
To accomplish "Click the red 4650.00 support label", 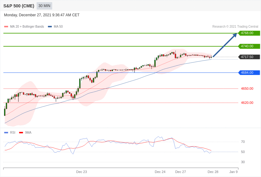I will pyautogui.click(x=247, y=88).
